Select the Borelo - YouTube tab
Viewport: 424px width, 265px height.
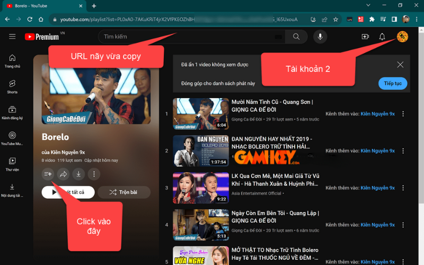pyautogui.click(x=45, y=6)
